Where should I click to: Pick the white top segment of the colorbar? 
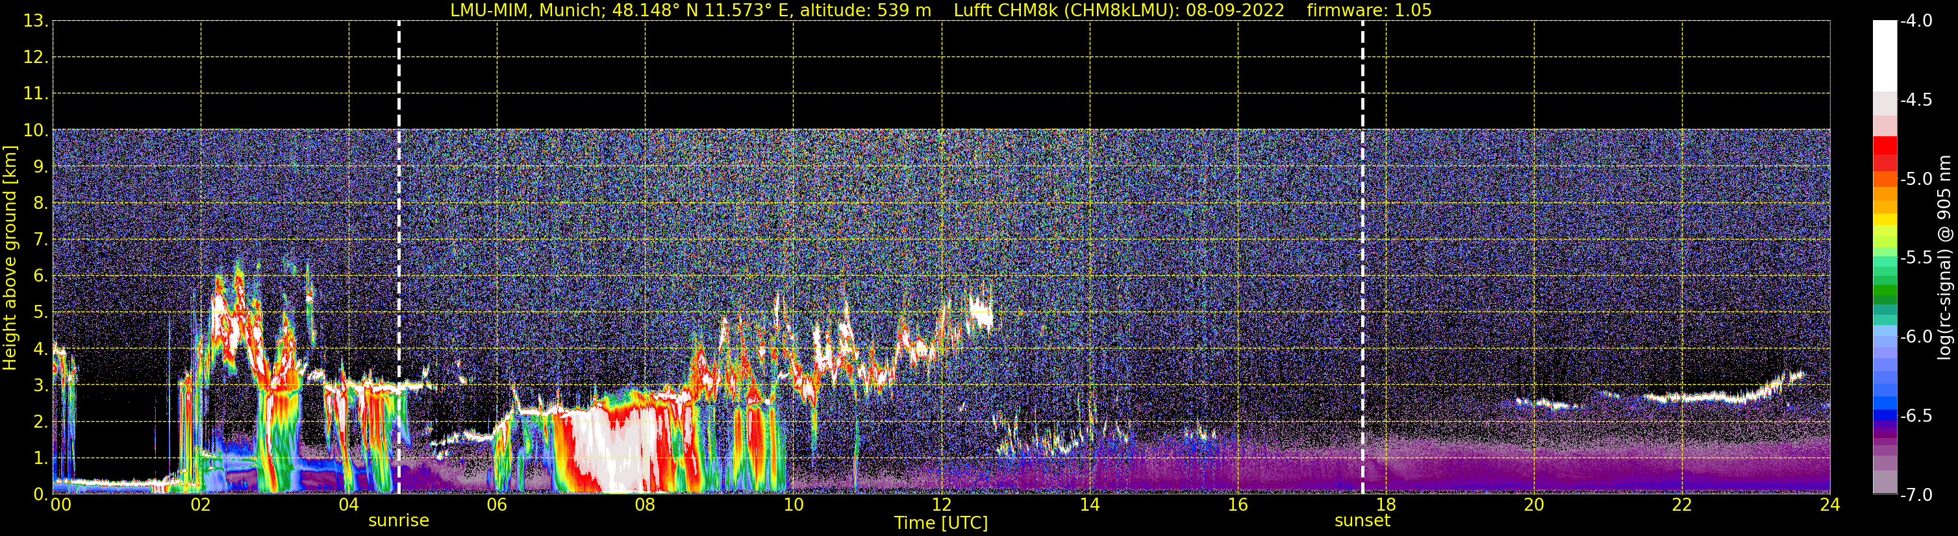coord(1884,56)
